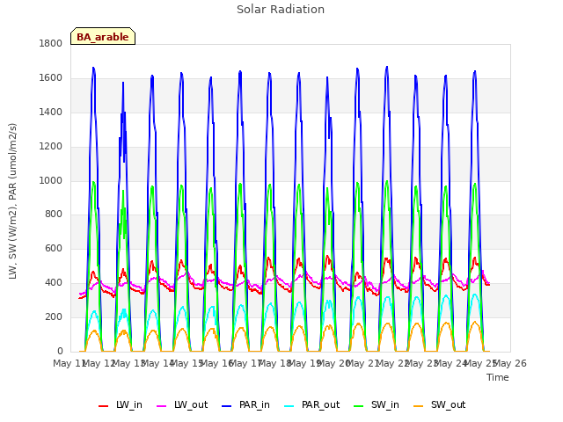
Task: Click the y-axis label LW, SW, PAR
Action: coord(12,201)
